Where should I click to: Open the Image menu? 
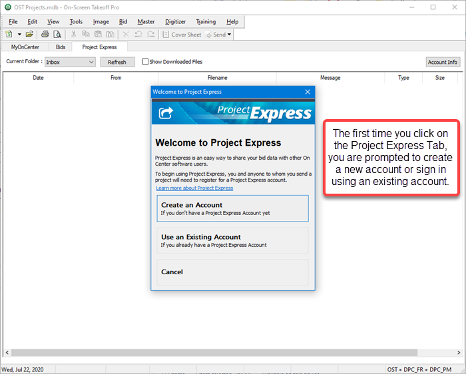[x=101, y=22]
